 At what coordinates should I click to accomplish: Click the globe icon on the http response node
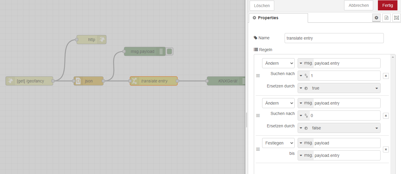tap(102, 39)
